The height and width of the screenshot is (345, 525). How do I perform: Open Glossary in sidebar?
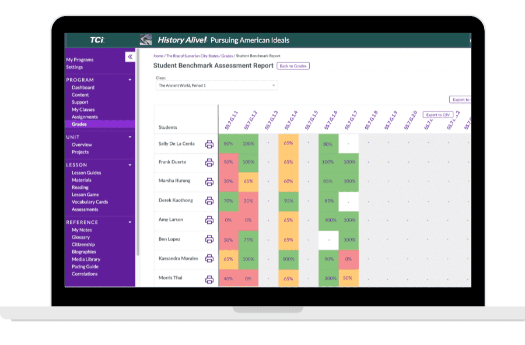click(x=80, y=237)
